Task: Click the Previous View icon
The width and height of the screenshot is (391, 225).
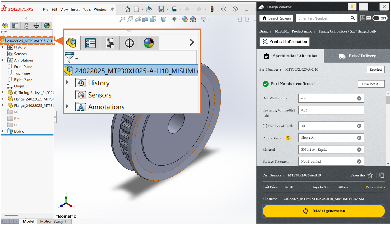Action: pyautogui.click(x=138, y=19)
